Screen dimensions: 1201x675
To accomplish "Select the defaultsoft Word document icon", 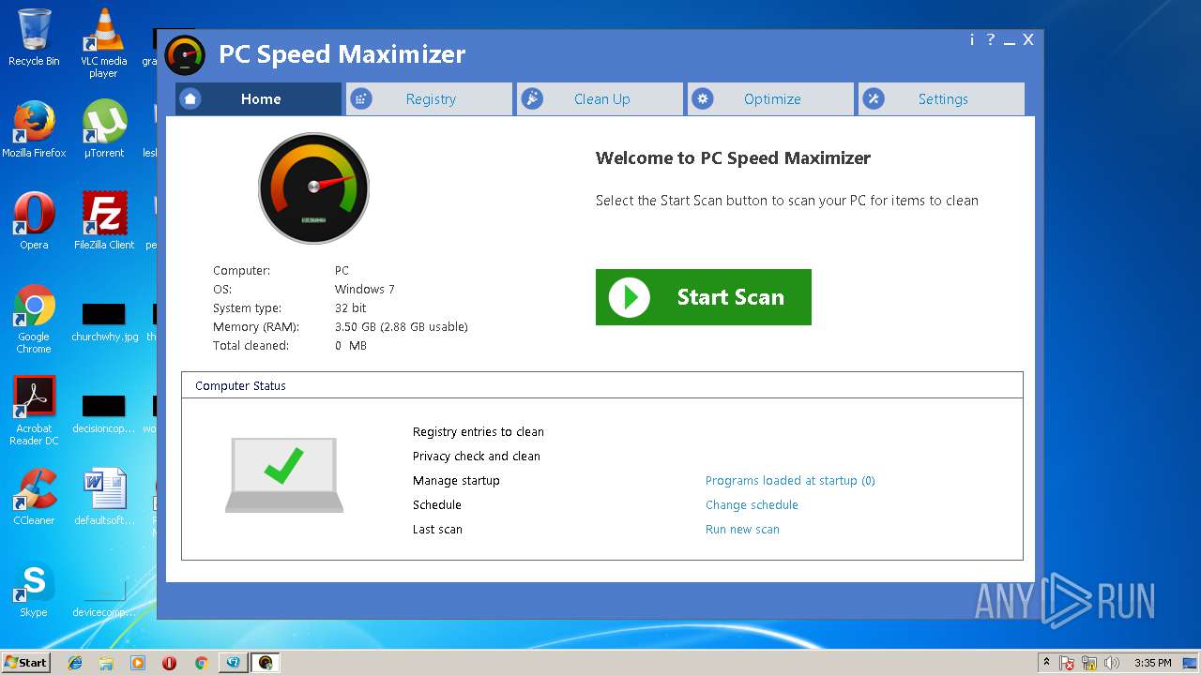I will coord(104,497).
